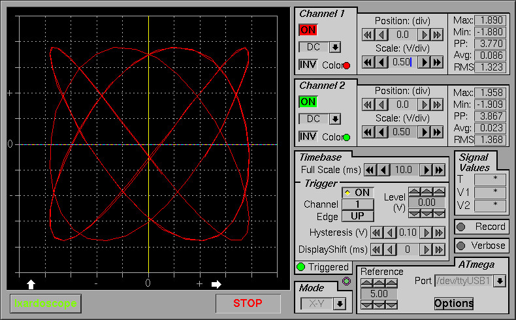
Task: Click leftmost up arrow above Reference value
Action: (x=367, y=283)
